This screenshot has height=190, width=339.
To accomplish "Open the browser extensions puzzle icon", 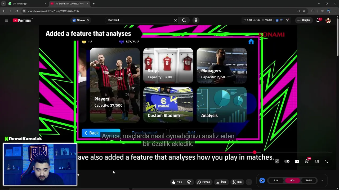I will pos(313,11).
